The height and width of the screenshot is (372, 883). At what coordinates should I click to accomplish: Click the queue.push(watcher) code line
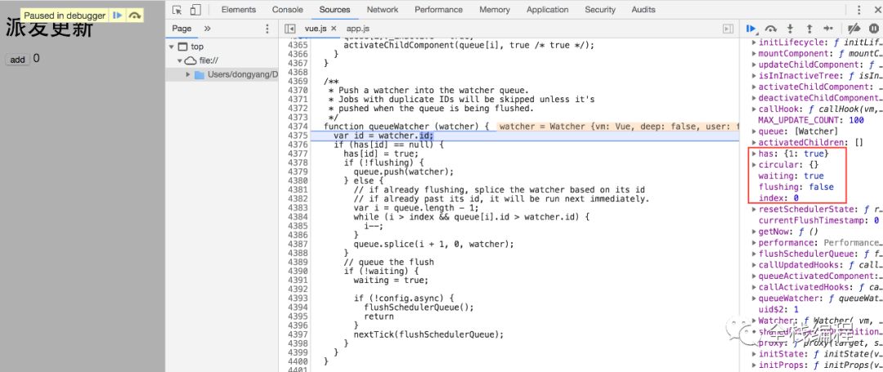tap(403, 172)
